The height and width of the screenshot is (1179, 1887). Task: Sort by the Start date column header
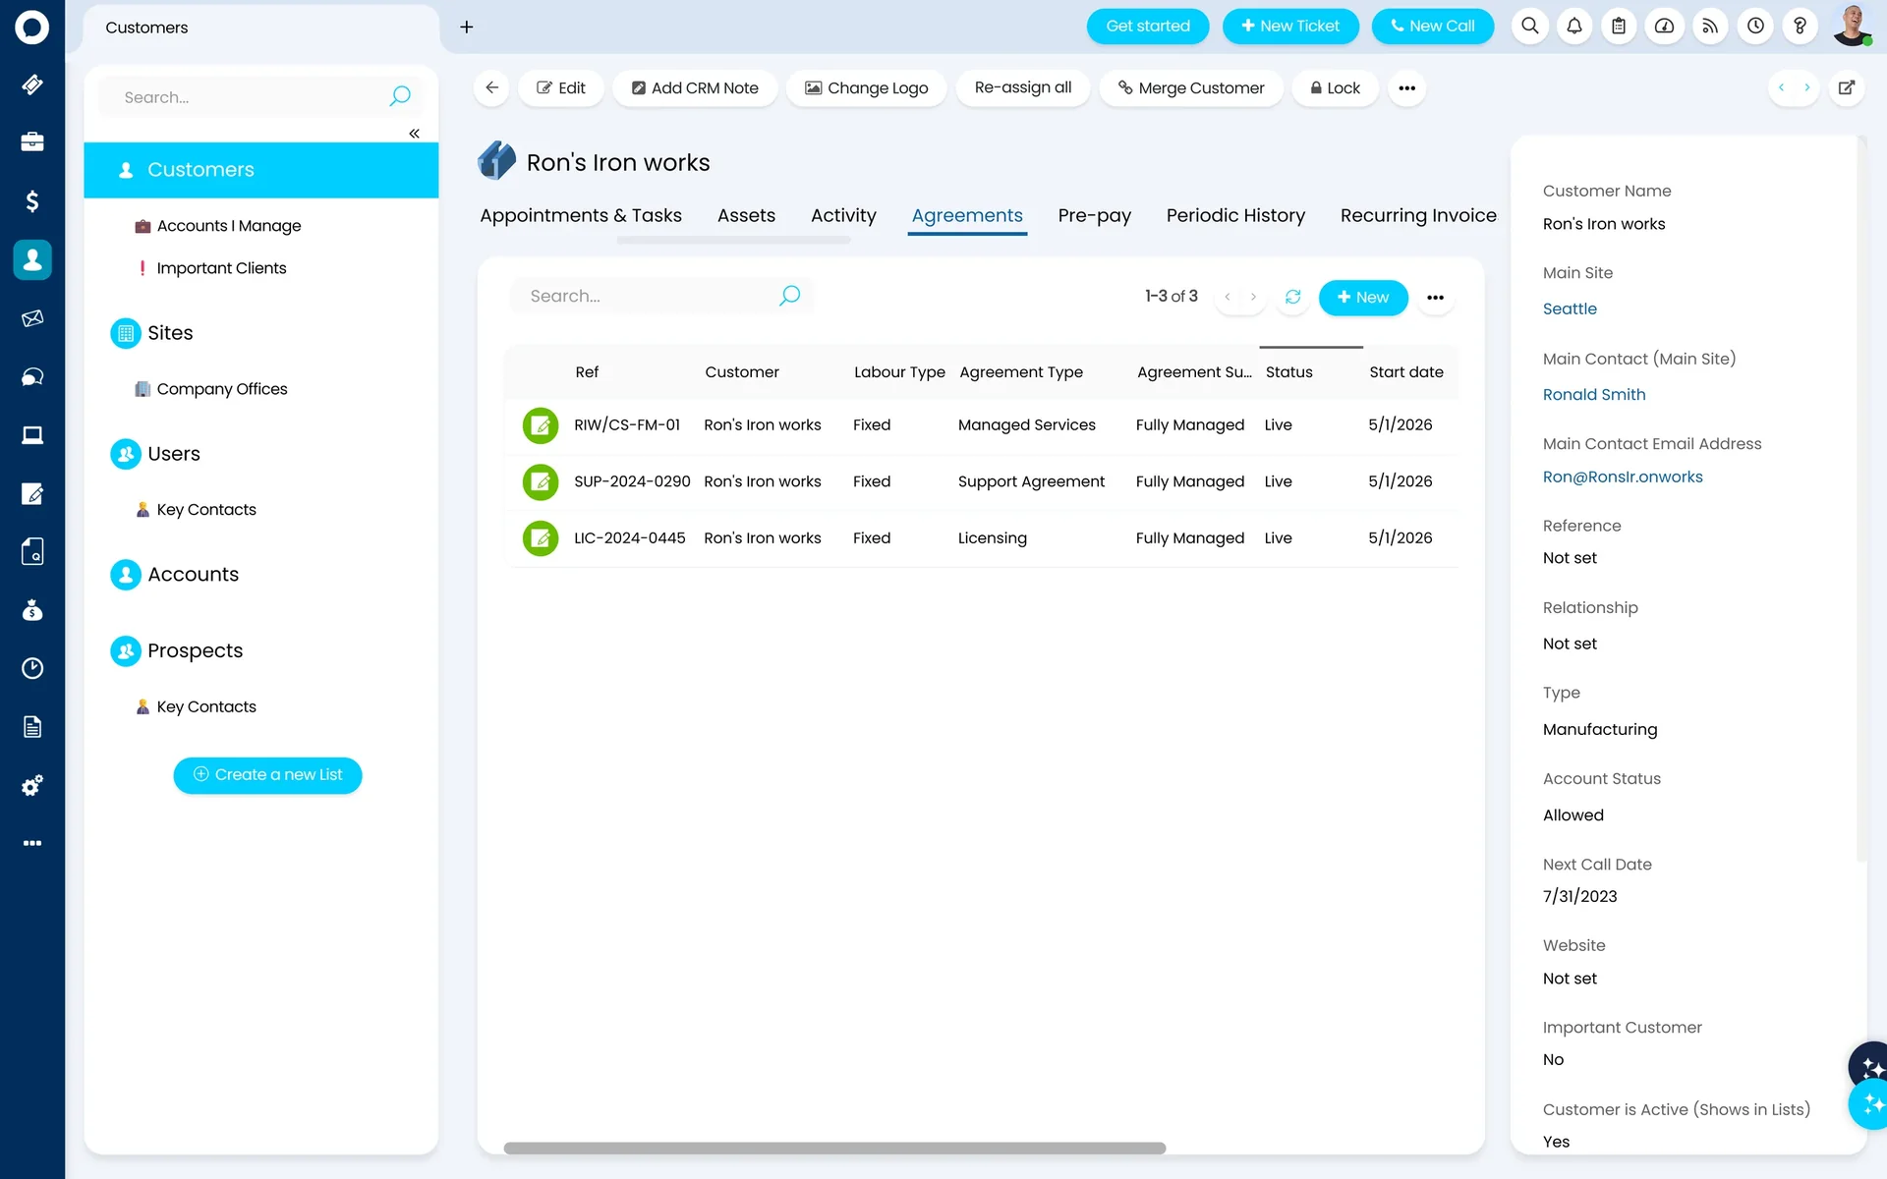point(1405,372)
